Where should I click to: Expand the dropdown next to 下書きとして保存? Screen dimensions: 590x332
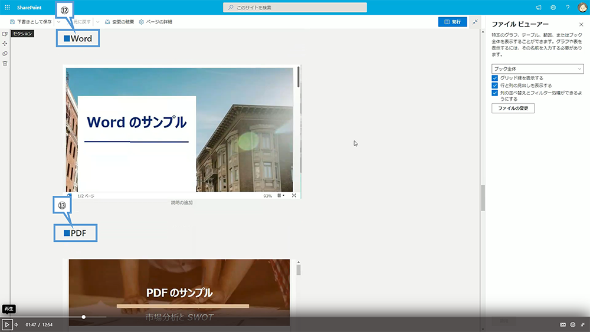[x=58, y=22]
